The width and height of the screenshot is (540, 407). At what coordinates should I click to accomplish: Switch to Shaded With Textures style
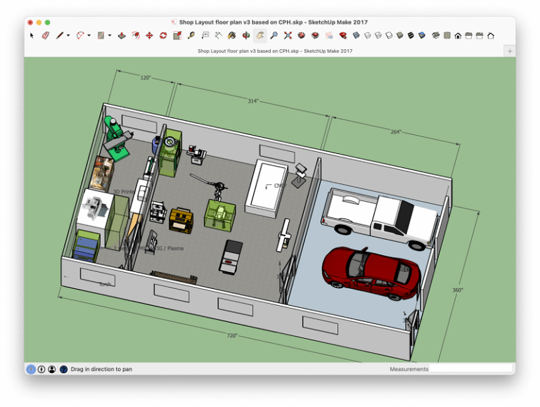(411, 35)
